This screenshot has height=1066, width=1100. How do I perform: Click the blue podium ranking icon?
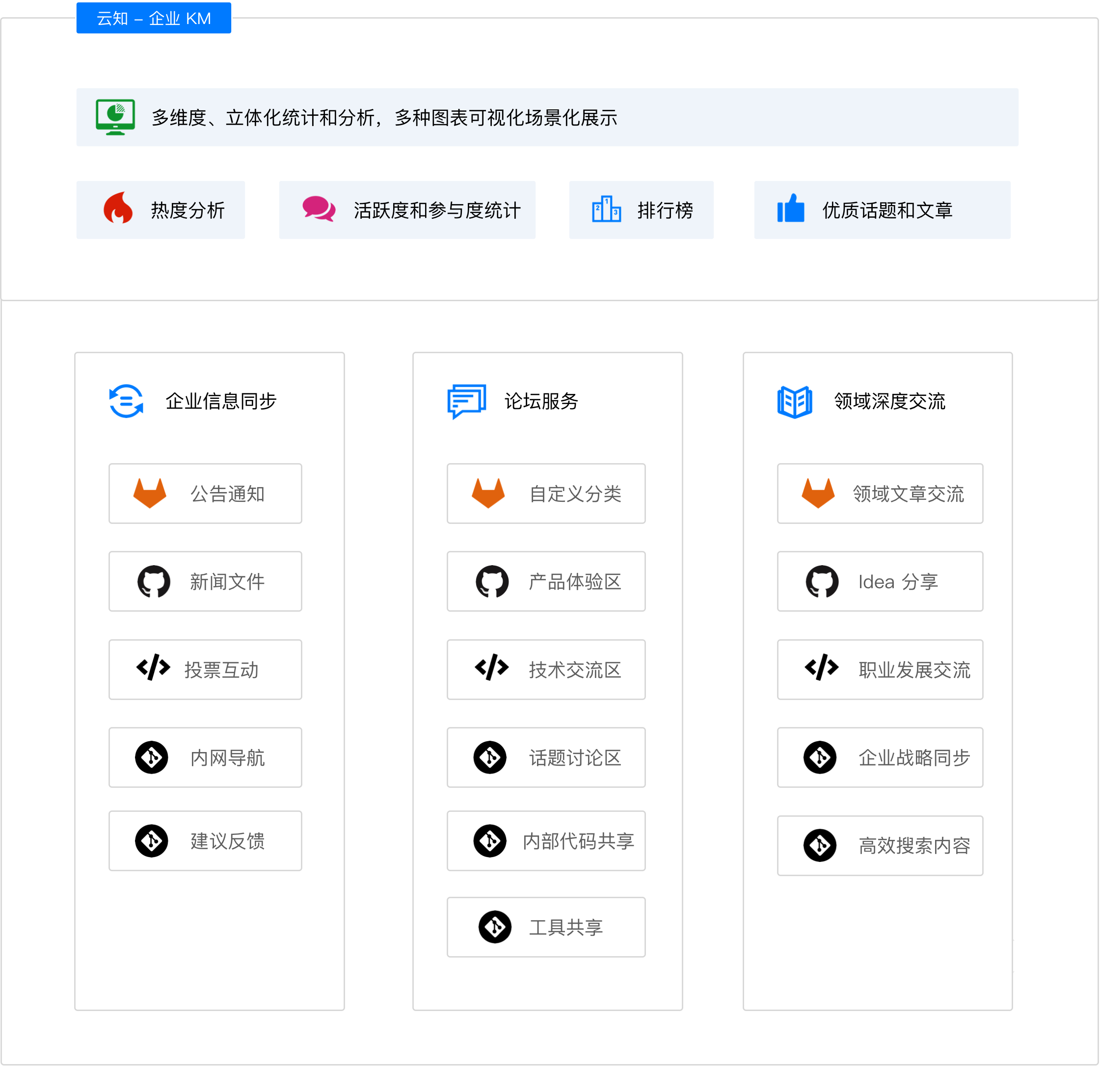(606, 208)
